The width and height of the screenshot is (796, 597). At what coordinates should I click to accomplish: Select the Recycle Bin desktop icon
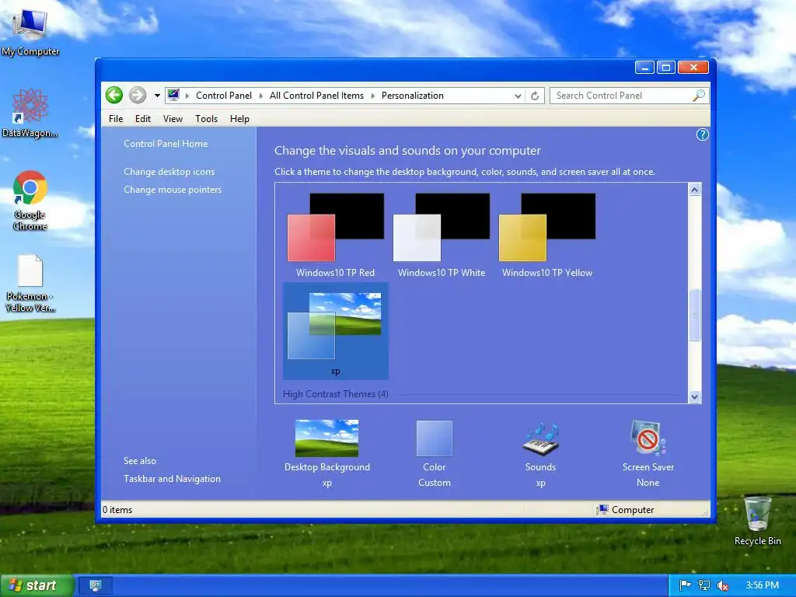coord(757,521)
